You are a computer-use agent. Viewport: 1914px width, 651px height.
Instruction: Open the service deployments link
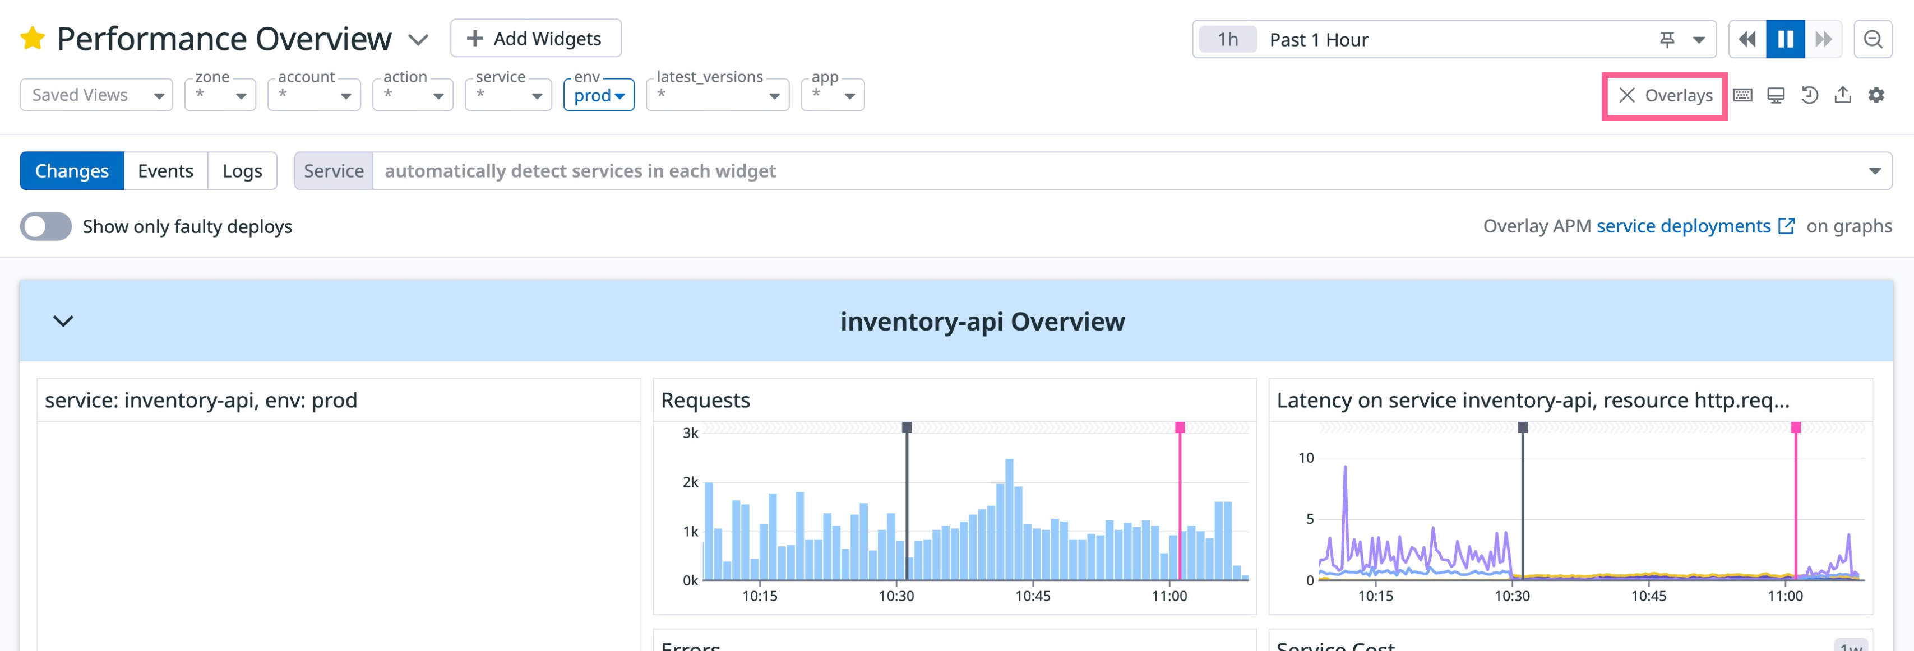1684,226
